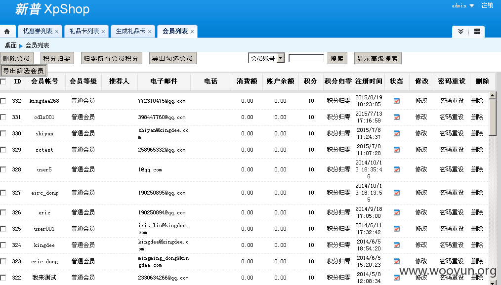Viewport: 501px width, 285px height.
Task: Check the row for ID 330
Action: coord(3,133)
